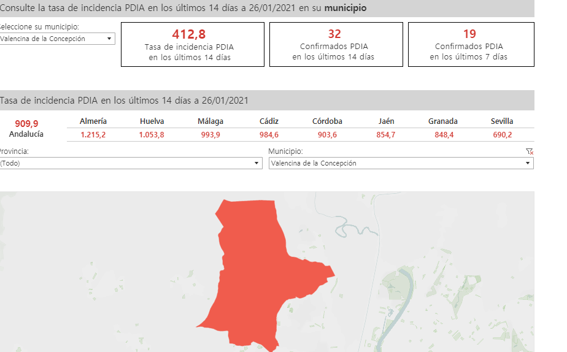The width and height of the screenshot is (567, 352).
Task: Click the 19 confirmed cases card
Action: (471, 44)
